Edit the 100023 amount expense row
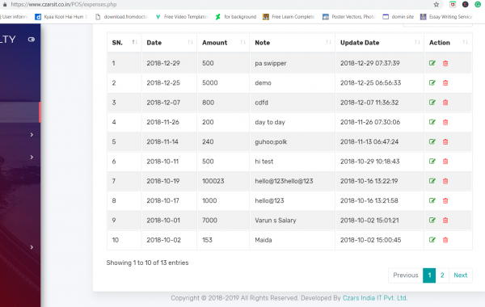Viewport: 485px width, 307px height. [x=432, y=181]
